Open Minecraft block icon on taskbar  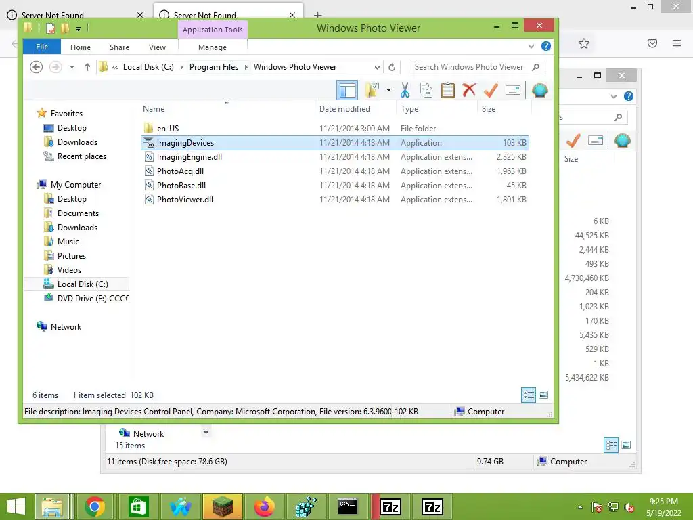tap(222, 506)
